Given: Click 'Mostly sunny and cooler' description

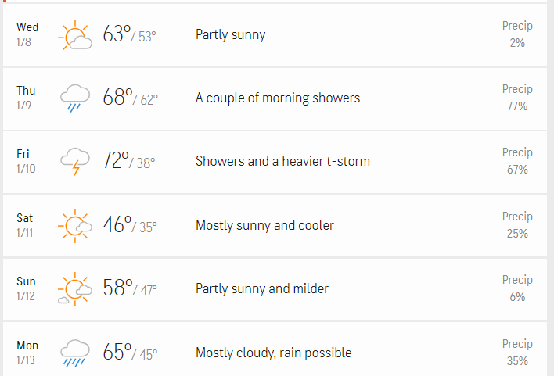Looking at the screenshot, I should coord(264,225).
